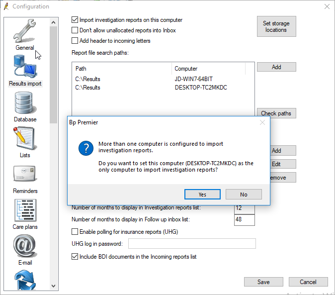The height and width of the screenshot is (295, 335).
Task: Enable polling for insurance reports (UHG)
Action: tap(75, 231)
